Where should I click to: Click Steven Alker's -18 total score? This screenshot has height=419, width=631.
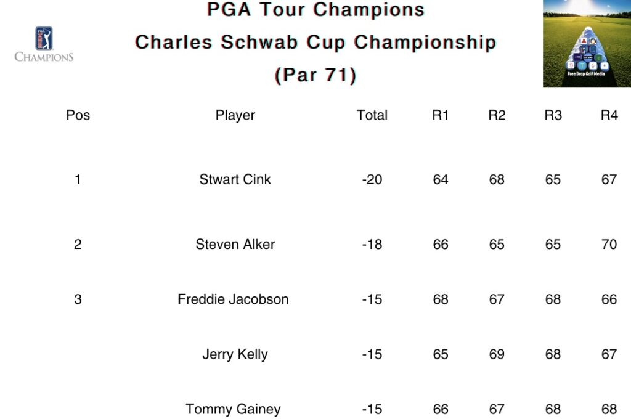[372, 244]
